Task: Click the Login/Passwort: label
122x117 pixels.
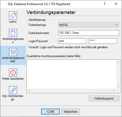Action: (x=38, y=41)
